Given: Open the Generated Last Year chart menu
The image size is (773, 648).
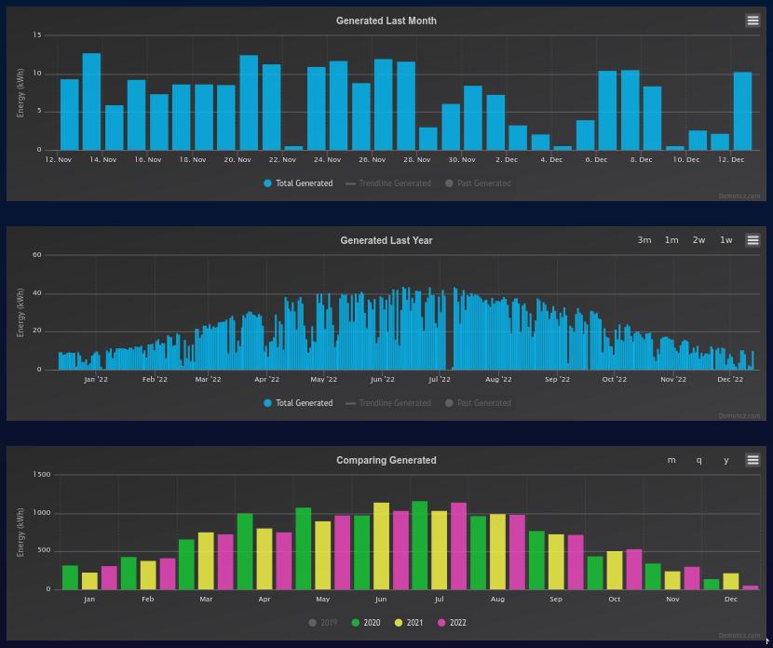Looking at the screenshot, I should tap(753, 240).
